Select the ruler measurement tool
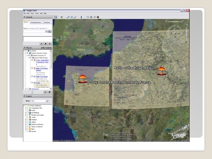 point(81,17)
